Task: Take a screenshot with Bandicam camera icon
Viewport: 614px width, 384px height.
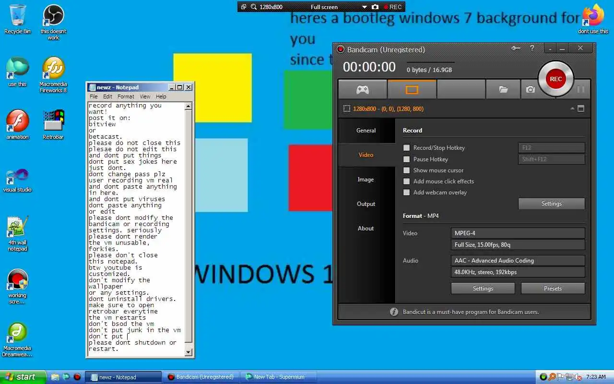Action: pyautogui.click(x=530, y=90)
